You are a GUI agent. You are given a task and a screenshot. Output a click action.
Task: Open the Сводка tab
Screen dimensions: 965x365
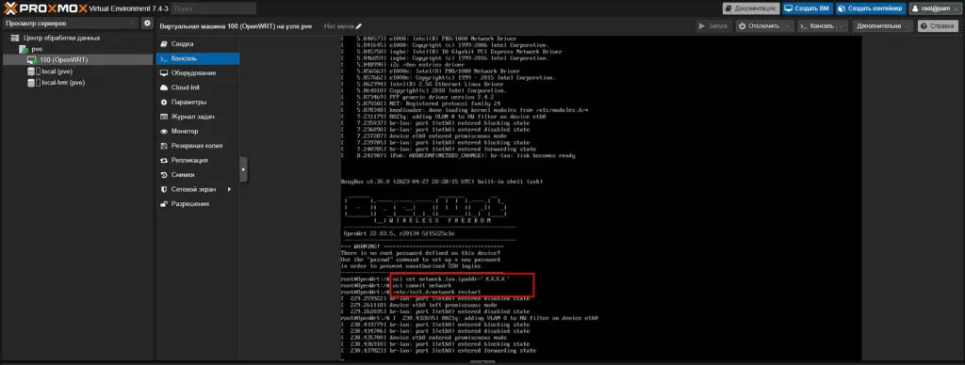pyautogui.click(x=197, y=44)
